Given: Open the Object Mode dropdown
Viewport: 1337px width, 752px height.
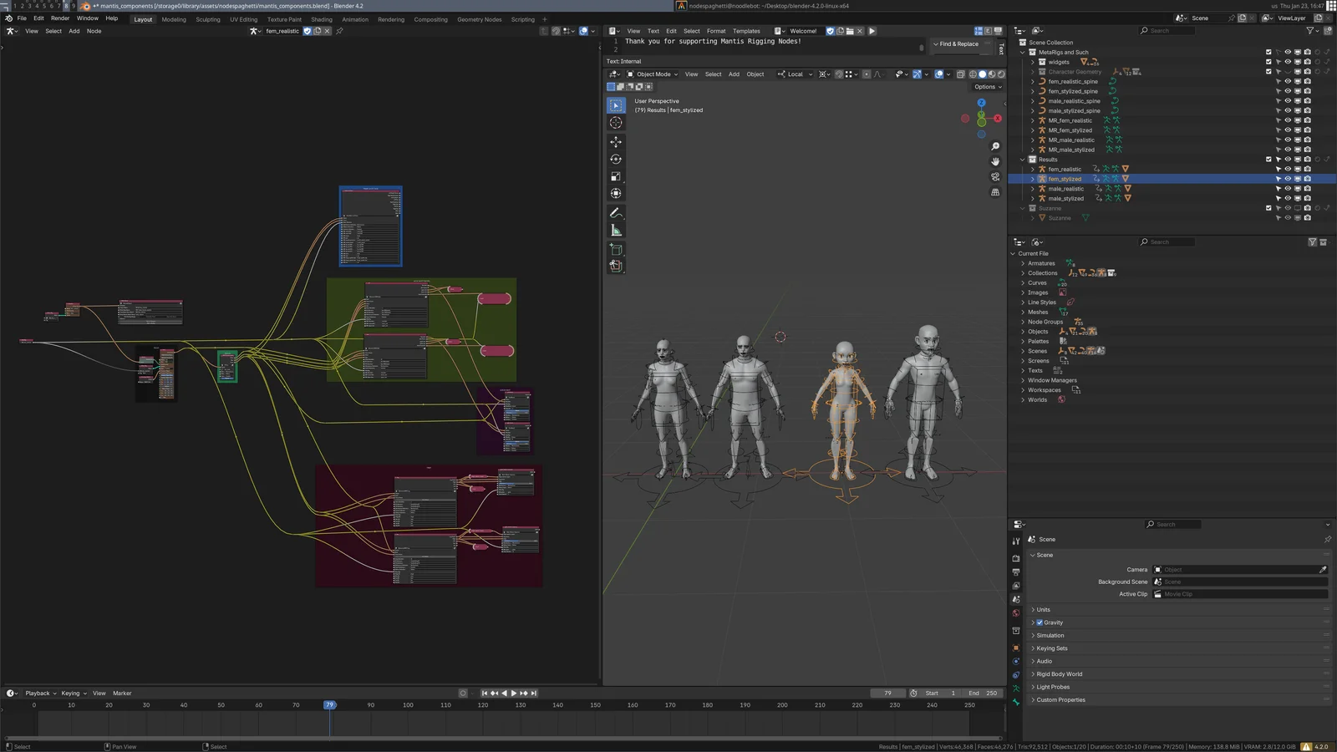Looking at the screenshot, I should point(653,74).
